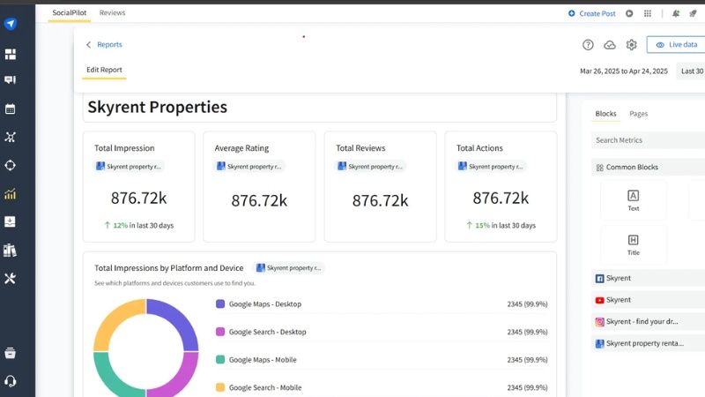Open the calendar icon in sidebar

click(10, 109)
